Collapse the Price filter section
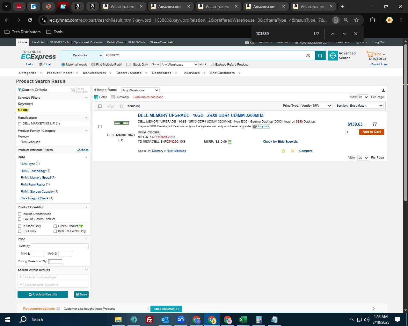Image resolution: width=408 pixels, height=326 pixels. click(86, 239)
